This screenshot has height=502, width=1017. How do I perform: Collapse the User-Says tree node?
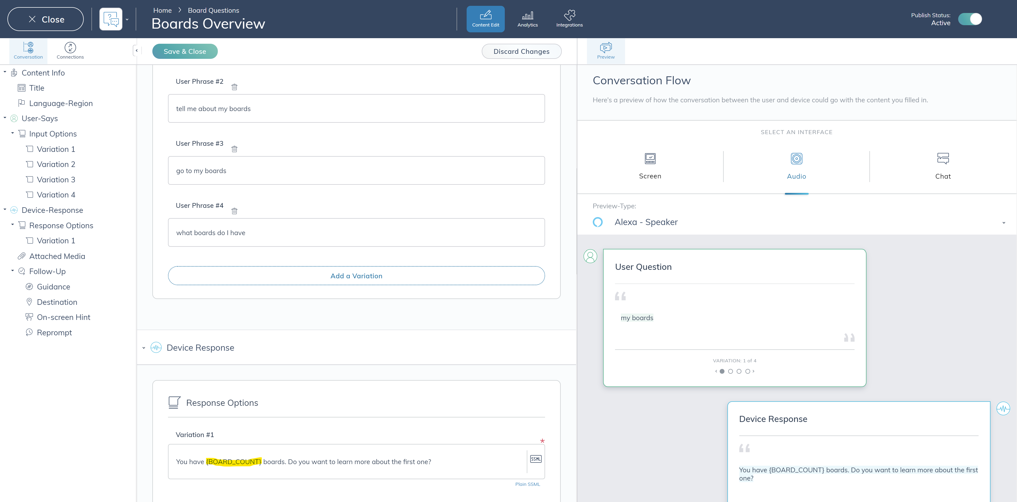click(x=5, y=118)
